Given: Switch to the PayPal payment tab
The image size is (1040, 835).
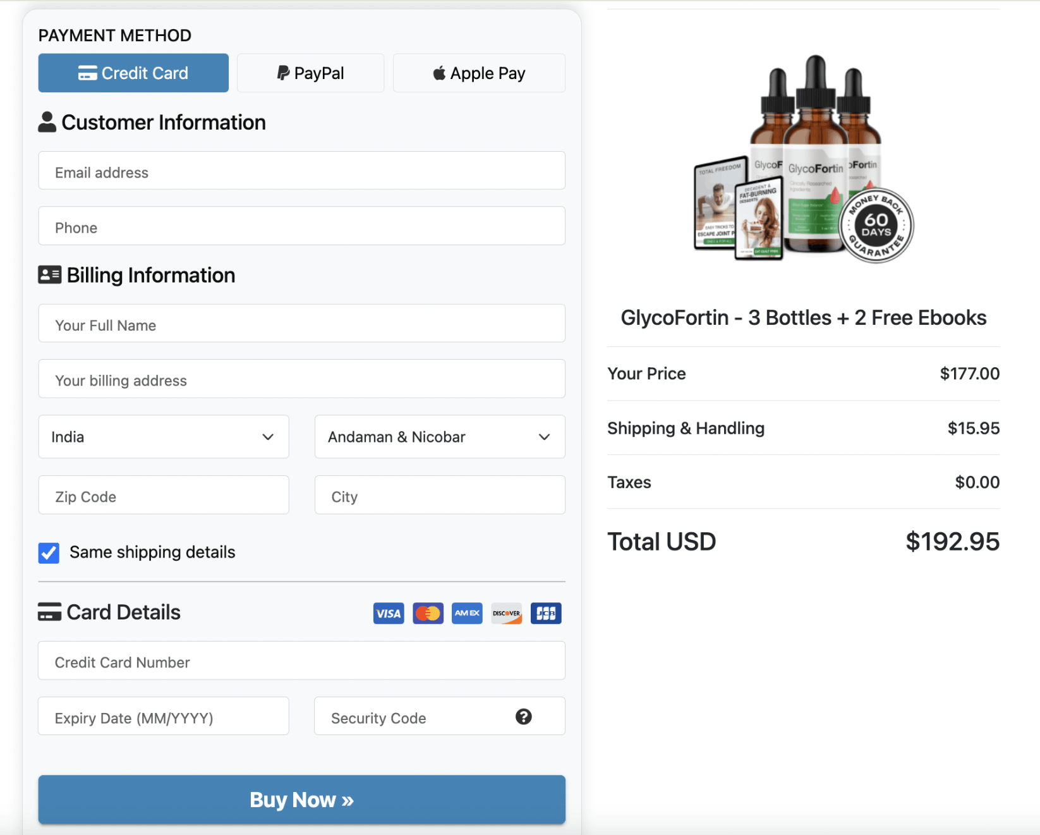Looking at the screenshot, I should [x=310, y=73].
